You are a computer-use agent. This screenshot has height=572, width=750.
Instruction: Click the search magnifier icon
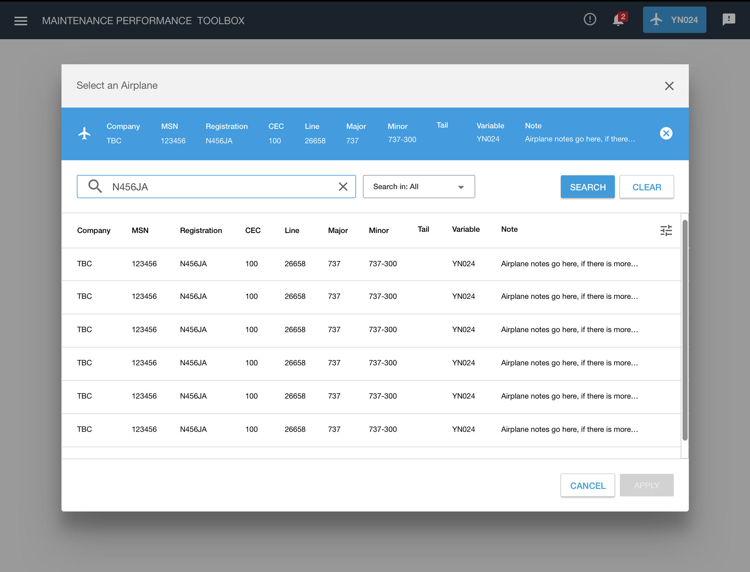pos(94,186)
